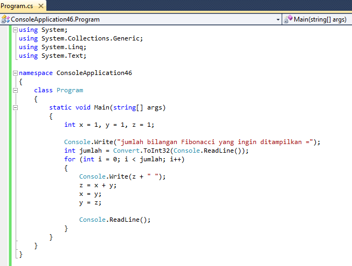The width and height of the screenshot is (352, 266).
Task: Click the 'Console.Write(z + " ");' line
Action: 122,176
